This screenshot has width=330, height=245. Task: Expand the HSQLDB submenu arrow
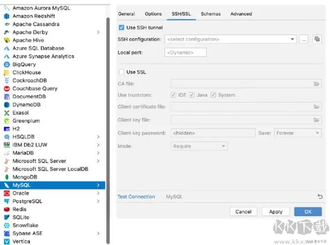(x=98, y=137)
